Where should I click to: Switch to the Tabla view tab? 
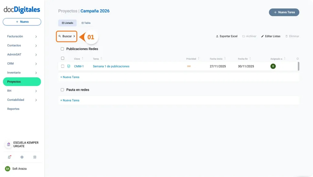pyautogui.click(x=86, y=23)
